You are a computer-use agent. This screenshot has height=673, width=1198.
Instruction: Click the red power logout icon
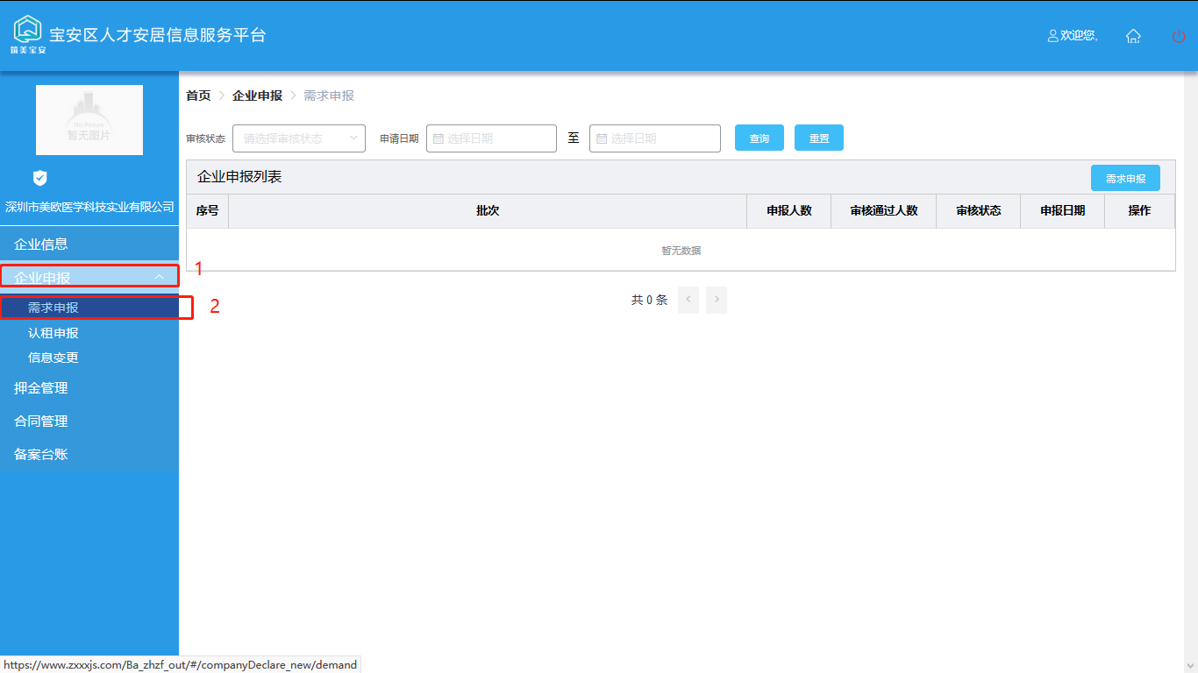(1179, 36)
